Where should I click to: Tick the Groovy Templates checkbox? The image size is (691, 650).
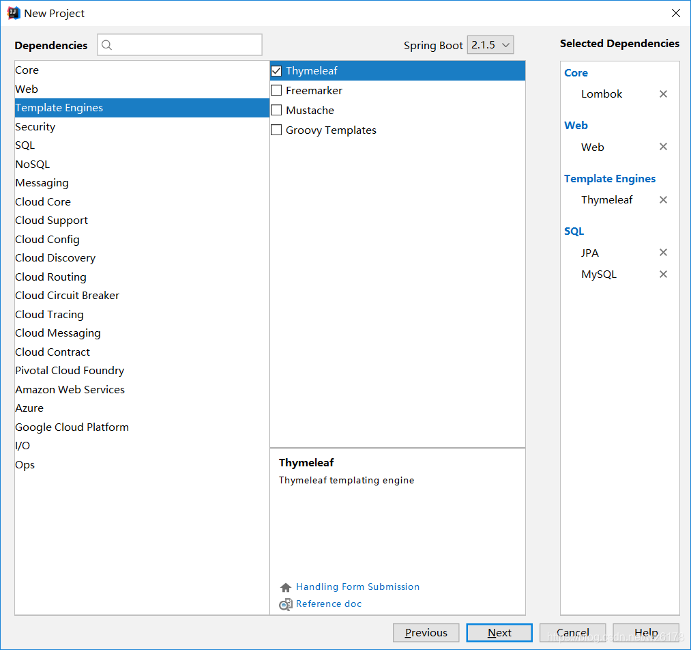[276, 130]
